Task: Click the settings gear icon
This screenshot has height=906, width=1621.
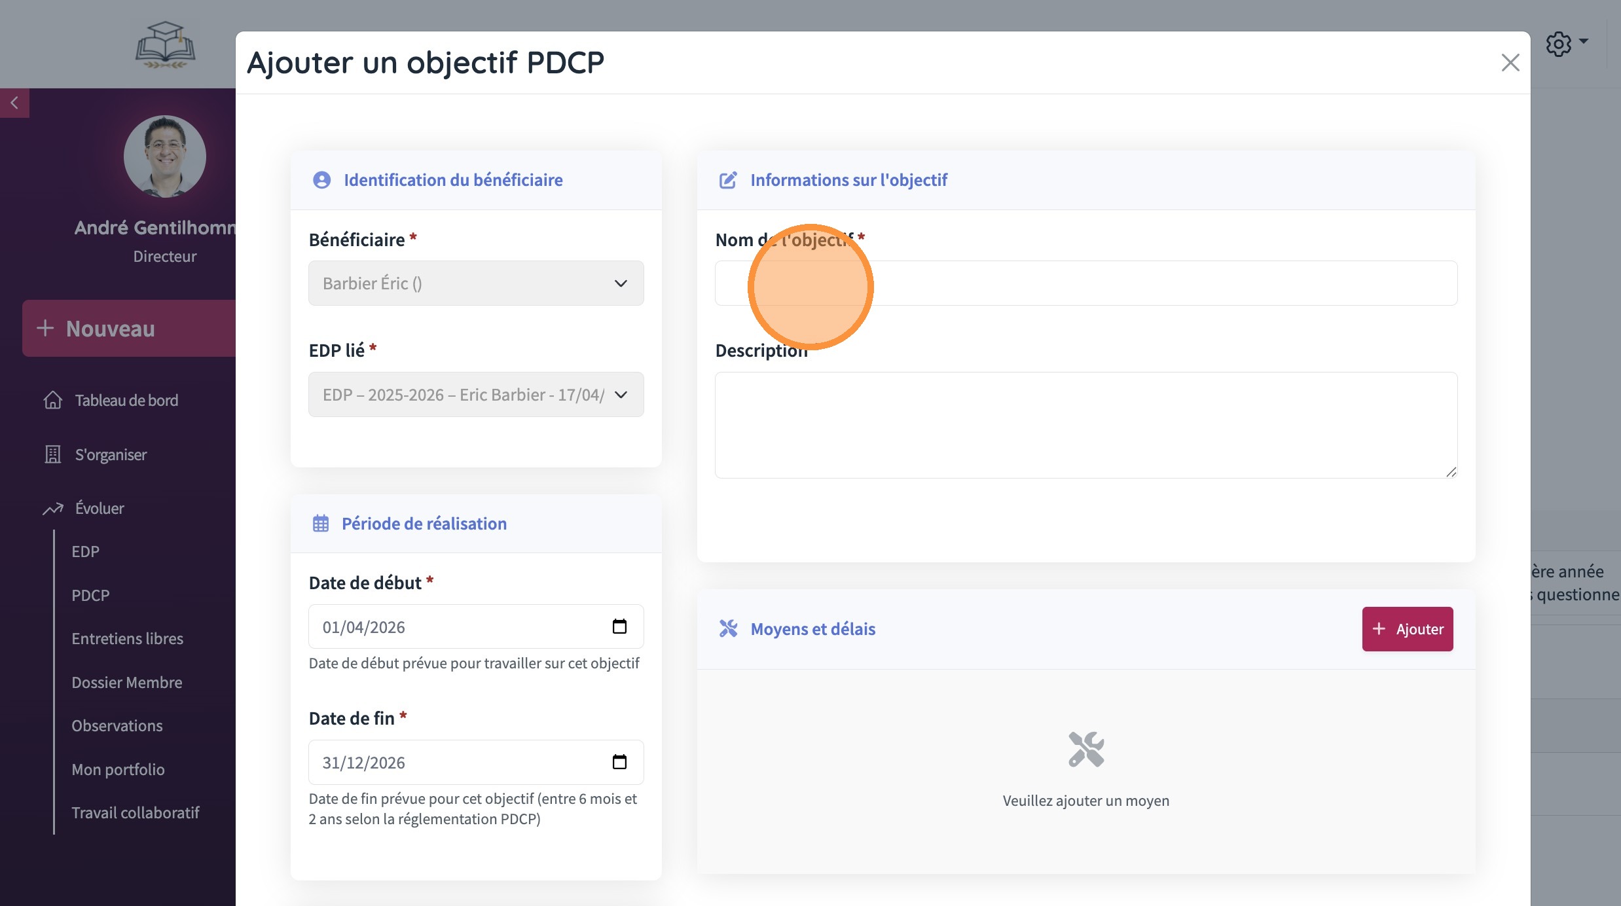Action: [1558, 45]
